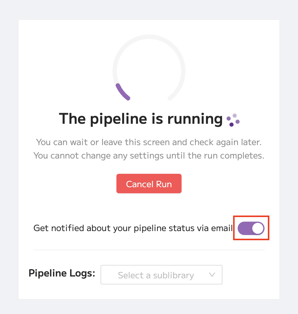Click the word 'running' in the heading

click(x=195, y=120)
